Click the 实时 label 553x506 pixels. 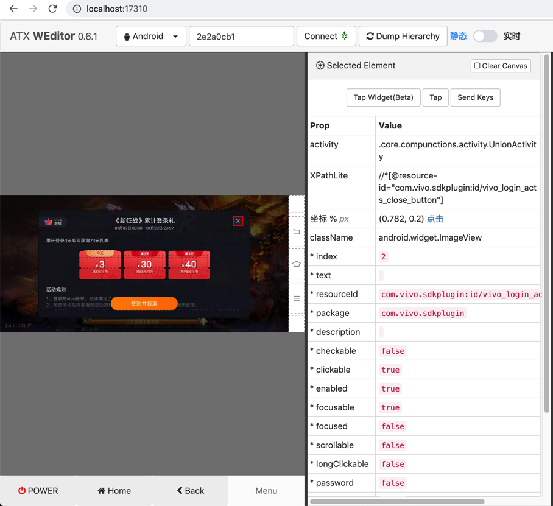(x=512, y=36)
